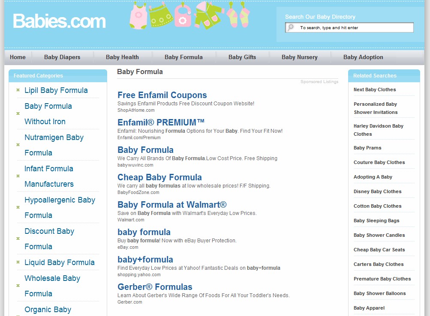Open the babywuvinc.com Baby Formula listing
Viewport: 430px width, 316px height.
145,150
